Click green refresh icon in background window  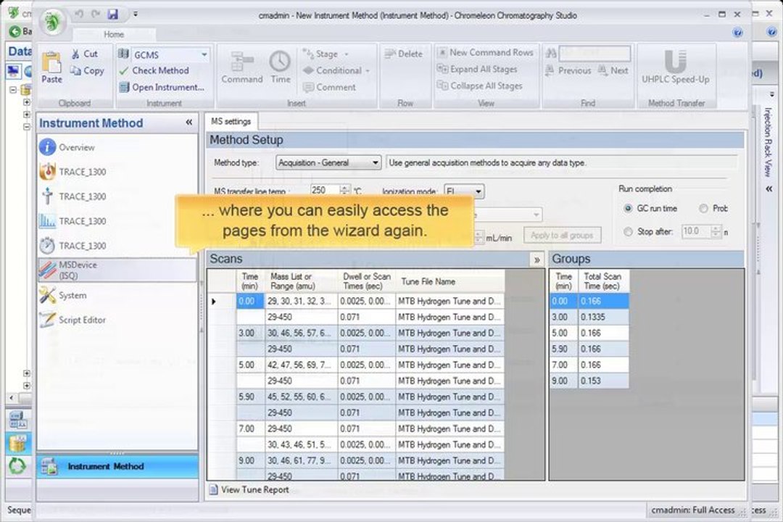17,466
